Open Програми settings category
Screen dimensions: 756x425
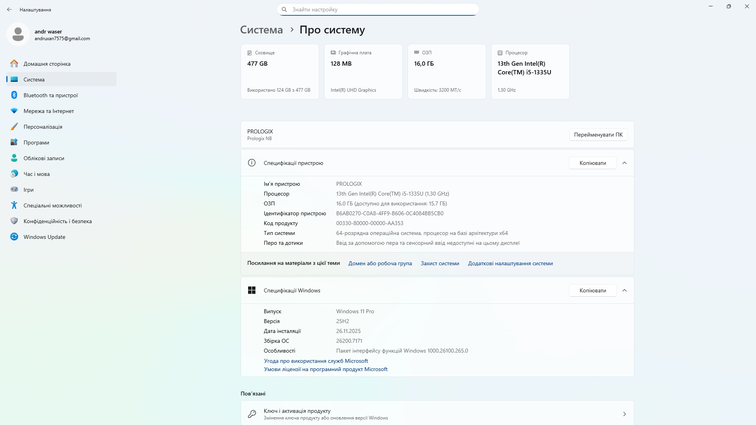tap(36, 142)
